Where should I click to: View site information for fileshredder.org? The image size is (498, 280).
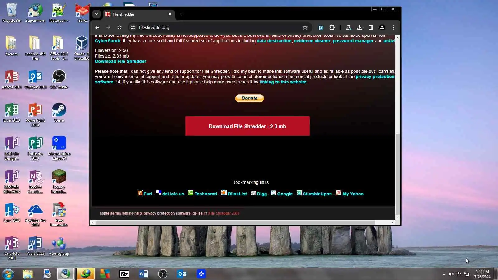pos(133,27)
